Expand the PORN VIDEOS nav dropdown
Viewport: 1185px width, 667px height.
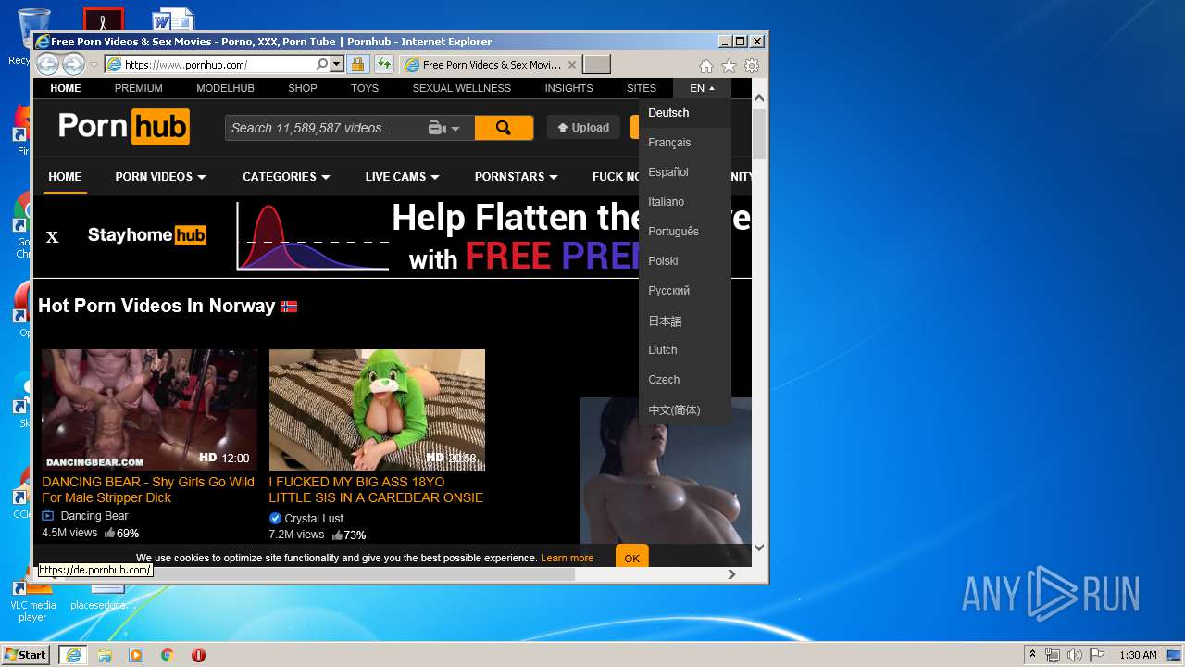pyautogui.click(x=160, y=176)
